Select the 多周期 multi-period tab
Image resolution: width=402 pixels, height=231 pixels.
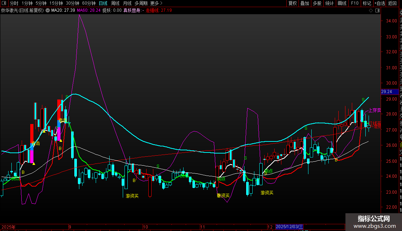point(141,3)
